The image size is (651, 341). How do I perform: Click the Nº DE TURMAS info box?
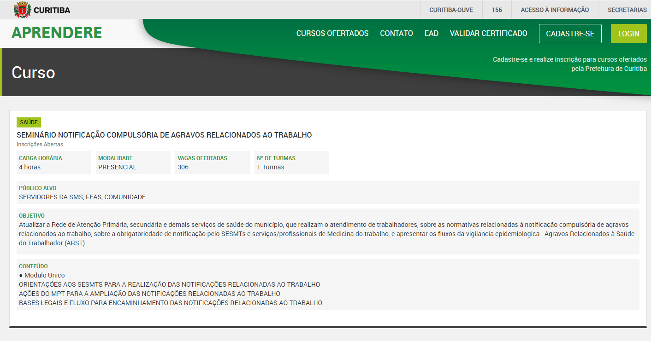click(291, 162)
